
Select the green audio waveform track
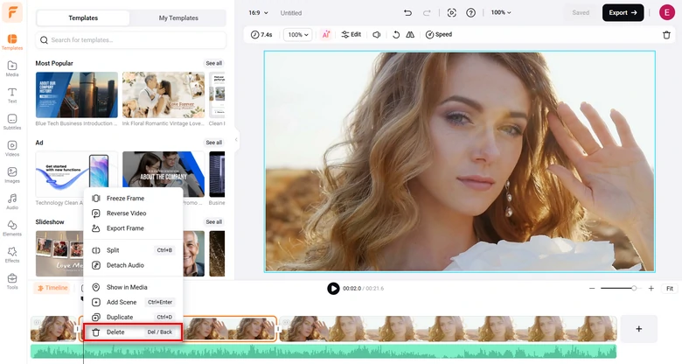click(324, 351)
